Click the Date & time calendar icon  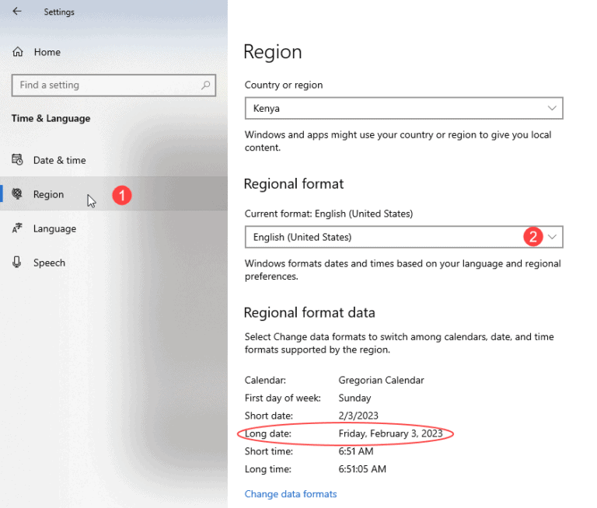coord(17,160)
